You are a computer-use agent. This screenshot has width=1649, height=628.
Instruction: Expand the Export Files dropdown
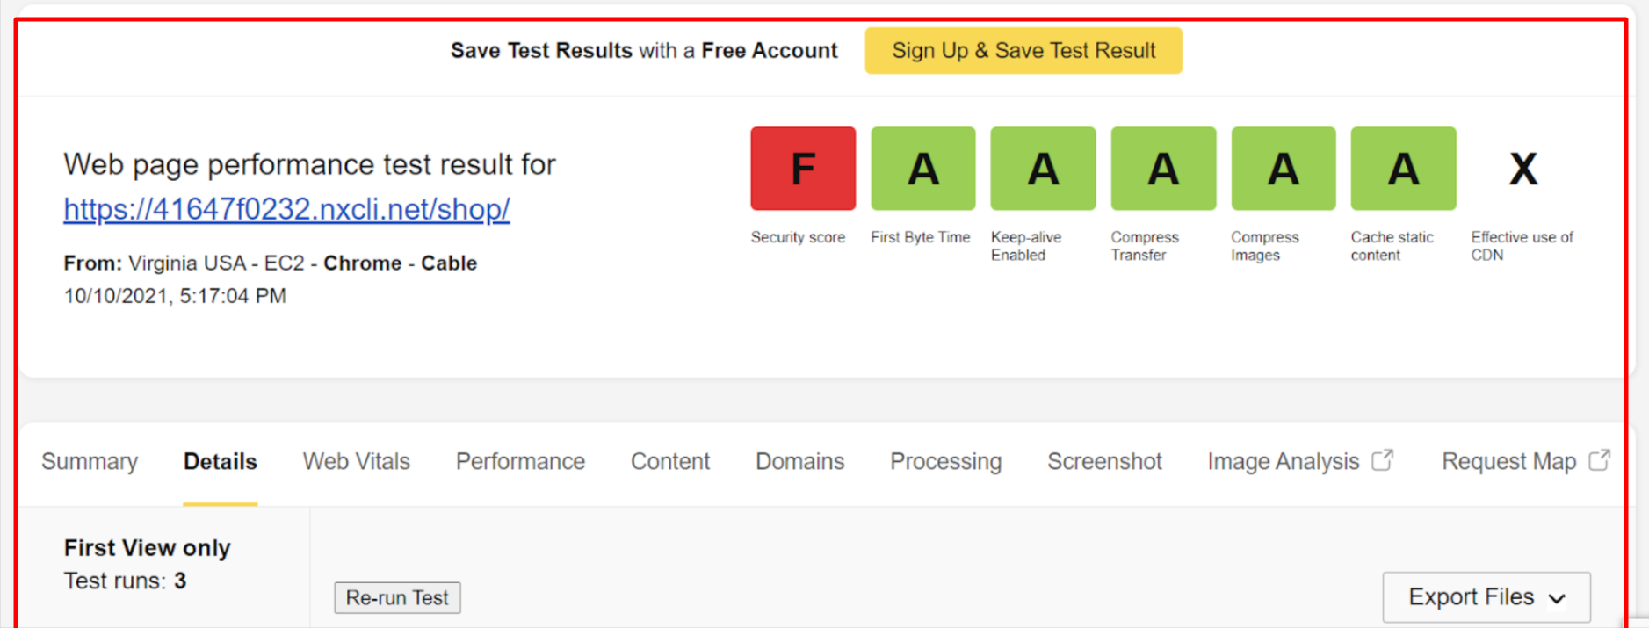(x=1486, y=597)
